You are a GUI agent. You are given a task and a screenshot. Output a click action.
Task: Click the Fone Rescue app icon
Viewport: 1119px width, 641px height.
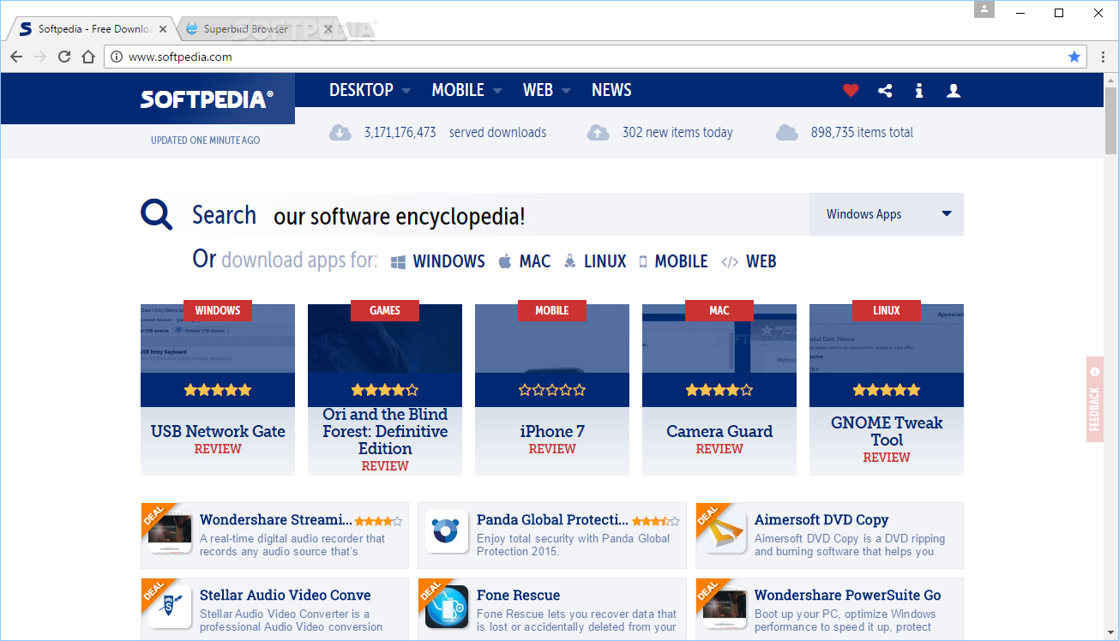(446, 607)
